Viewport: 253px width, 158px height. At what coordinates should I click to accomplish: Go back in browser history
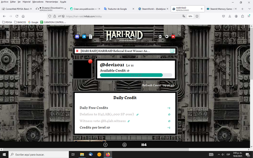coord(4,16)
